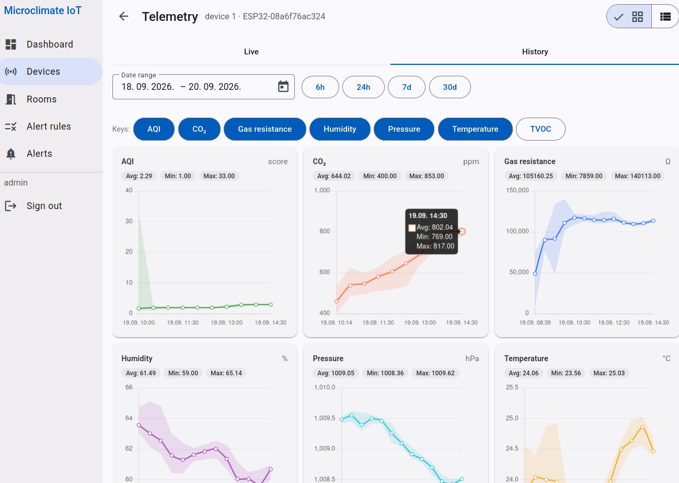Click the Microclimate IoT app title
Viewport: 679px width, 483px height.
[x=43, y=10]
